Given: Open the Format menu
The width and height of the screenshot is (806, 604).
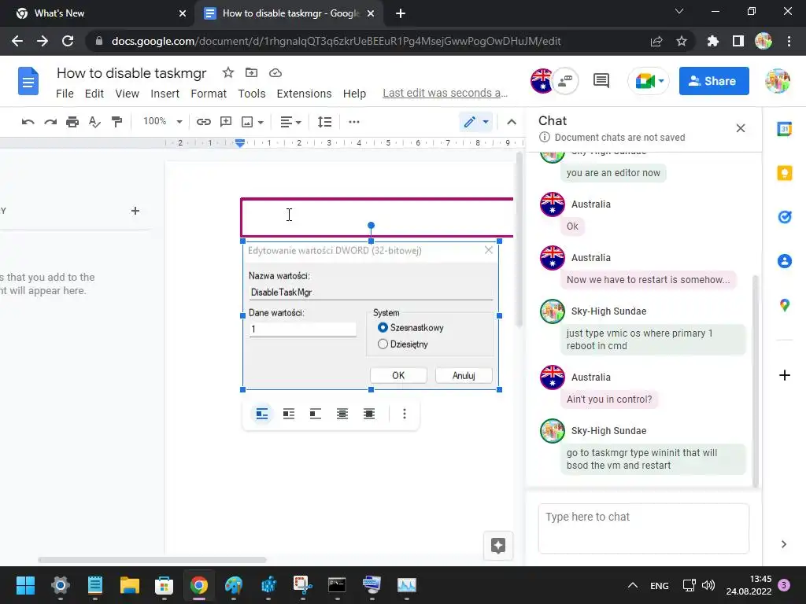Looking at the screenshot, I should click(x=209, y=94).
